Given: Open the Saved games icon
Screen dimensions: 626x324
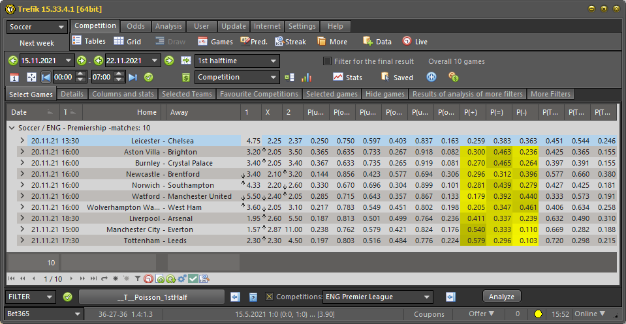Looking at the screenshot, I should [x=385, y=77].
